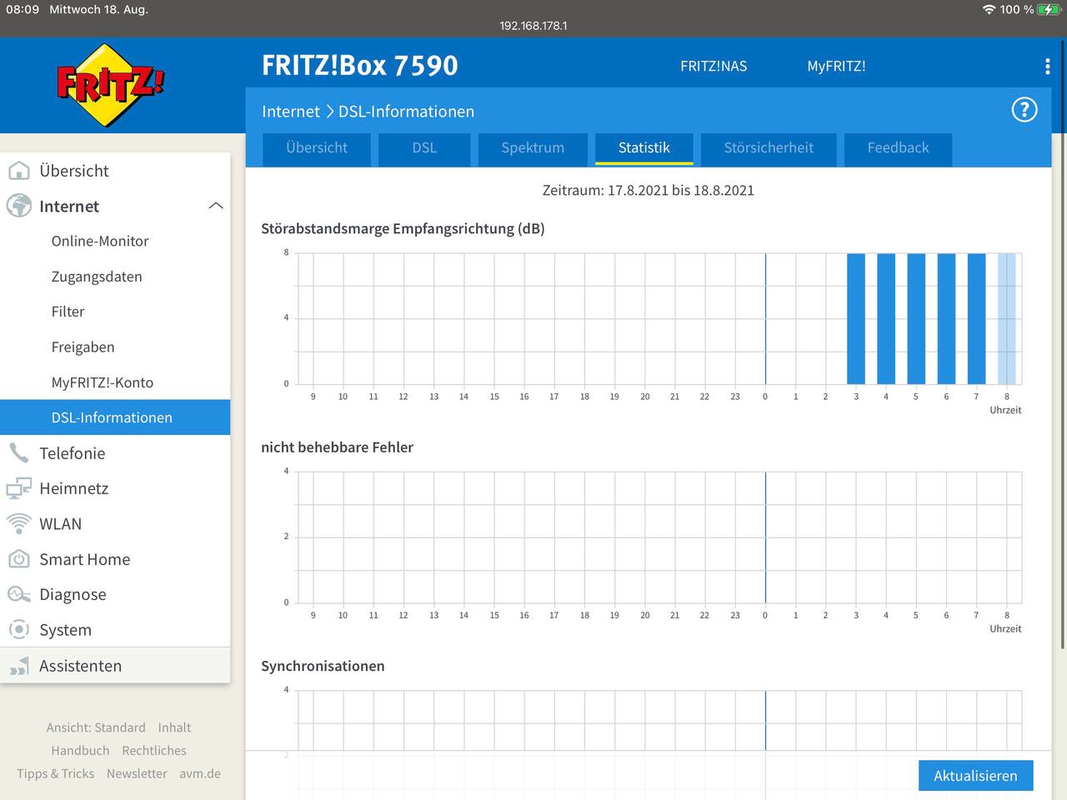The image size is (1067, 800).
Task: Click the light blue bar at hour 8
Action: (1007, 318)
